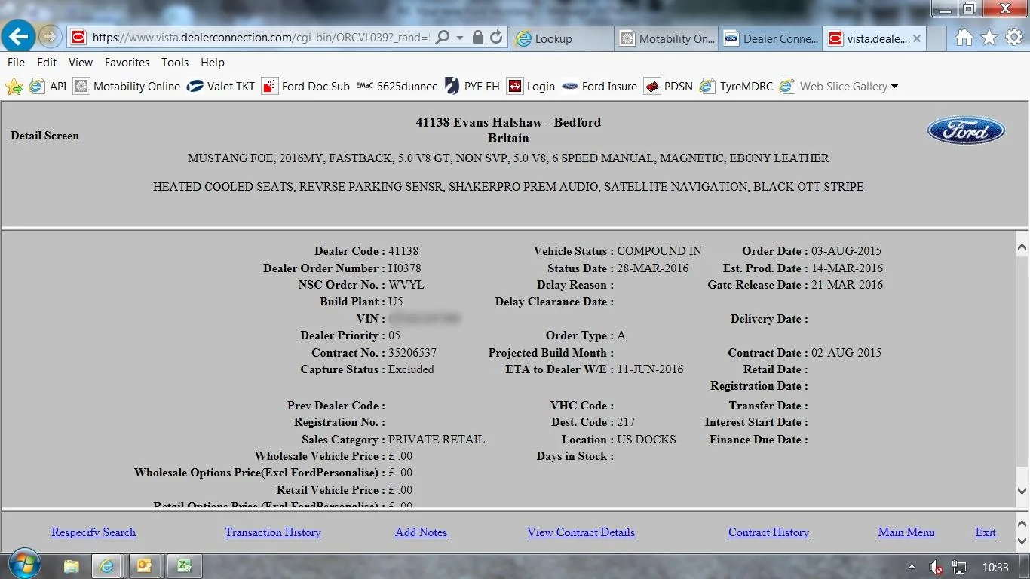The width and height of the screenshot is (1030, 579).
Task: Open the browser Home icon
Action: (x=964, y=38)
